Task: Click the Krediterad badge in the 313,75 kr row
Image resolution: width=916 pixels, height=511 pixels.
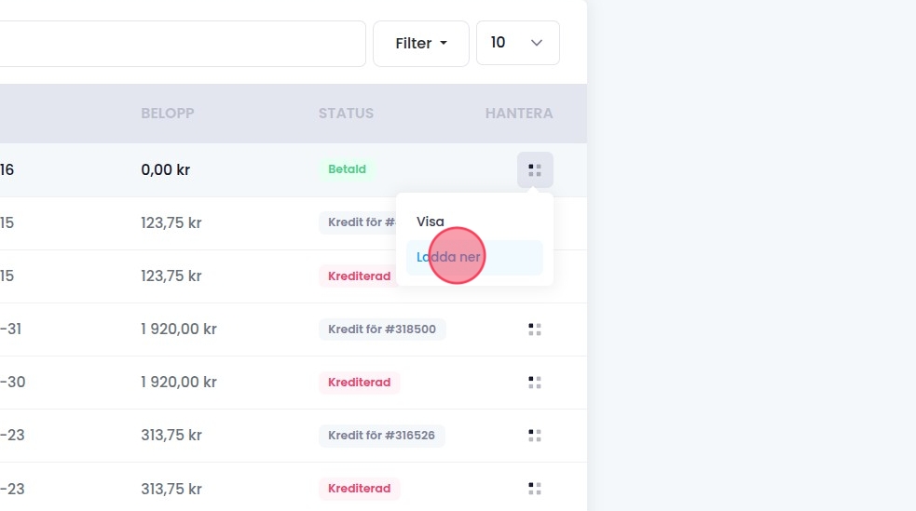Action: pyautogui.click(x=359, y=488)
